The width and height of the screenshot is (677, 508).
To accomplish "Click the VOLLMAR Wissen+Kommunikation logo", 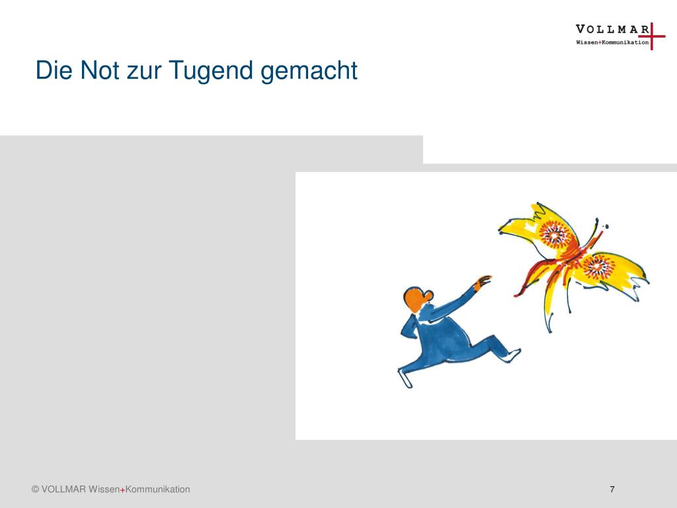I will (620, 36).
